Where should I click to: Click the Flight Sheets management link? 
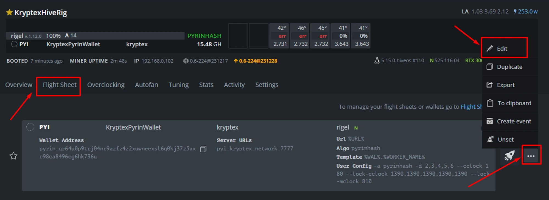point(471,107)
